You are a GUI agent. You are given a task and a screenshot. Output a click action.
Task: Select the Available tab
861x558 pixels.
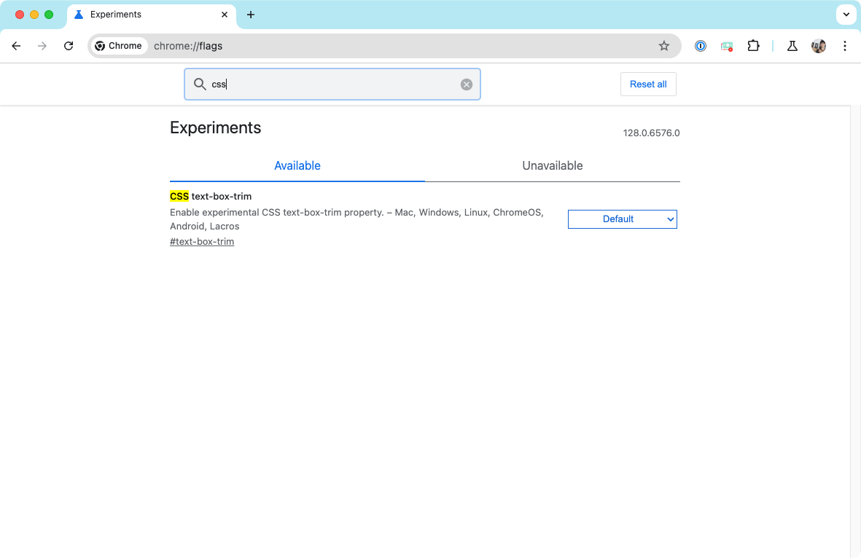(x=297, y=165)
